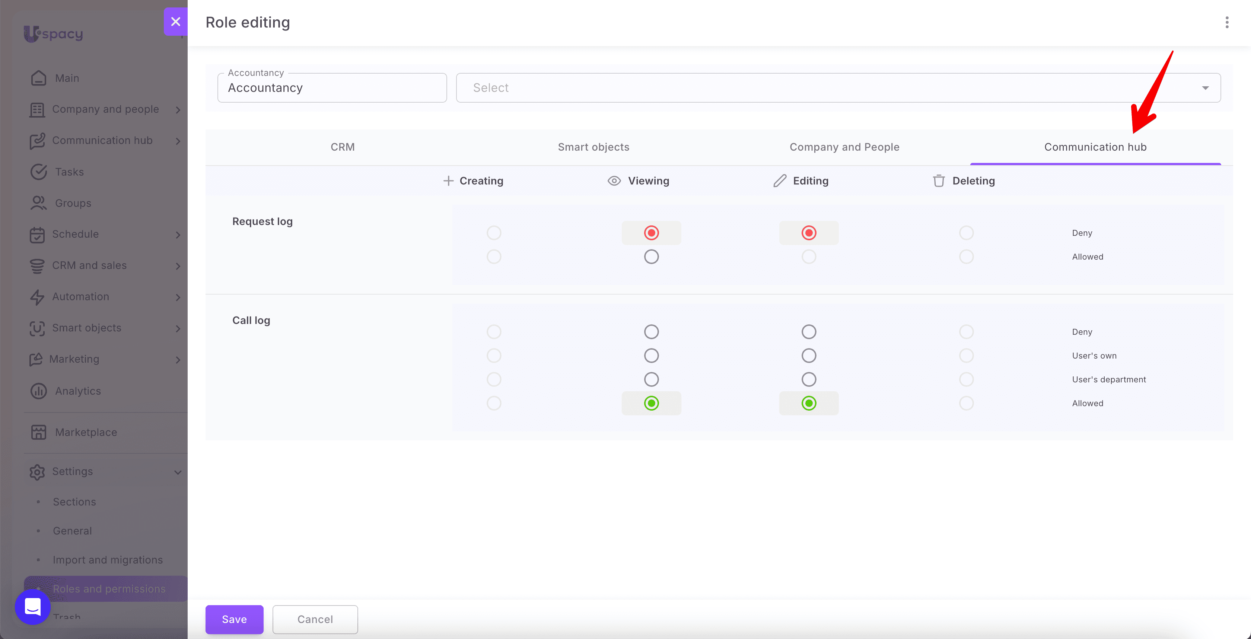Click the Schedule calendar icon
The image size is (1251, 639).
point(37,234)
